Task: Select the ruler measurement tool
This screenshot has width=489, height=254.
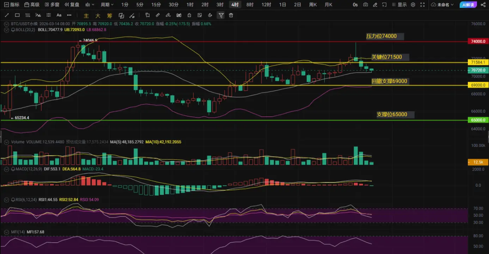Action: pyautogui.click(x=158, y=15)
